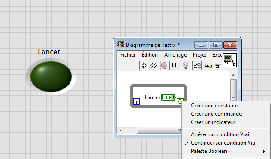This screenshot has height=159, width=271.
Task: Open the Projet menu
Action: pyautogui.click(x=199, y=55)
